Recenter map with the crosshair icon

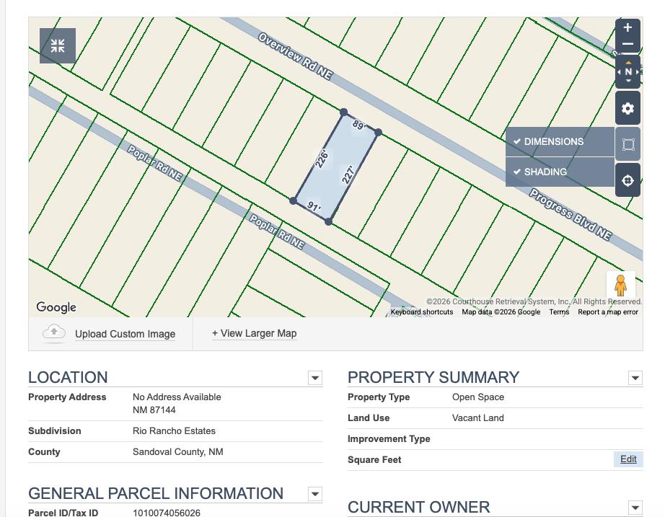point(627,180)
